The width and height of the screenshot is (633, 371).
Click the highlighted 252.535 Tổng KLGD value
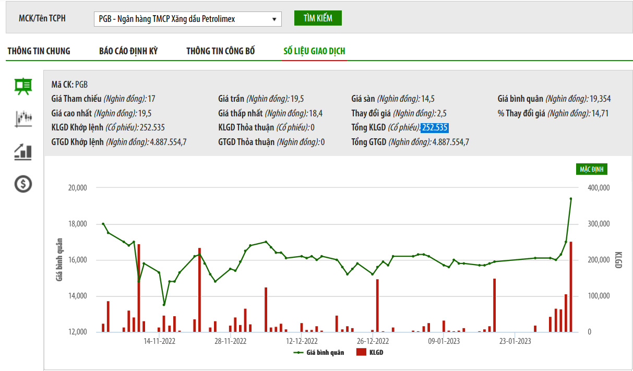tap(435, 128)
